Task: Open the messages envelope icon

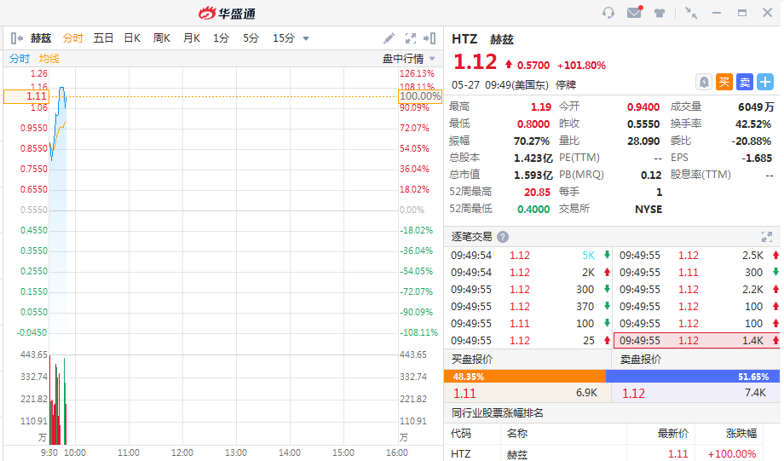Action: [x=634, y=13]
